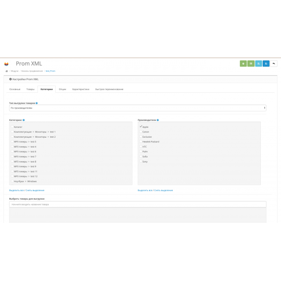Click the Выбрать товары для выгрузки label
Screen dimensions: 281x281
(27, 199)
